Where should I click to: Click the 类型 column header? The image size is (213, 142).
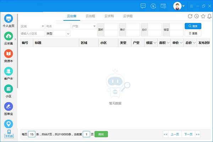tap(125, 43)
